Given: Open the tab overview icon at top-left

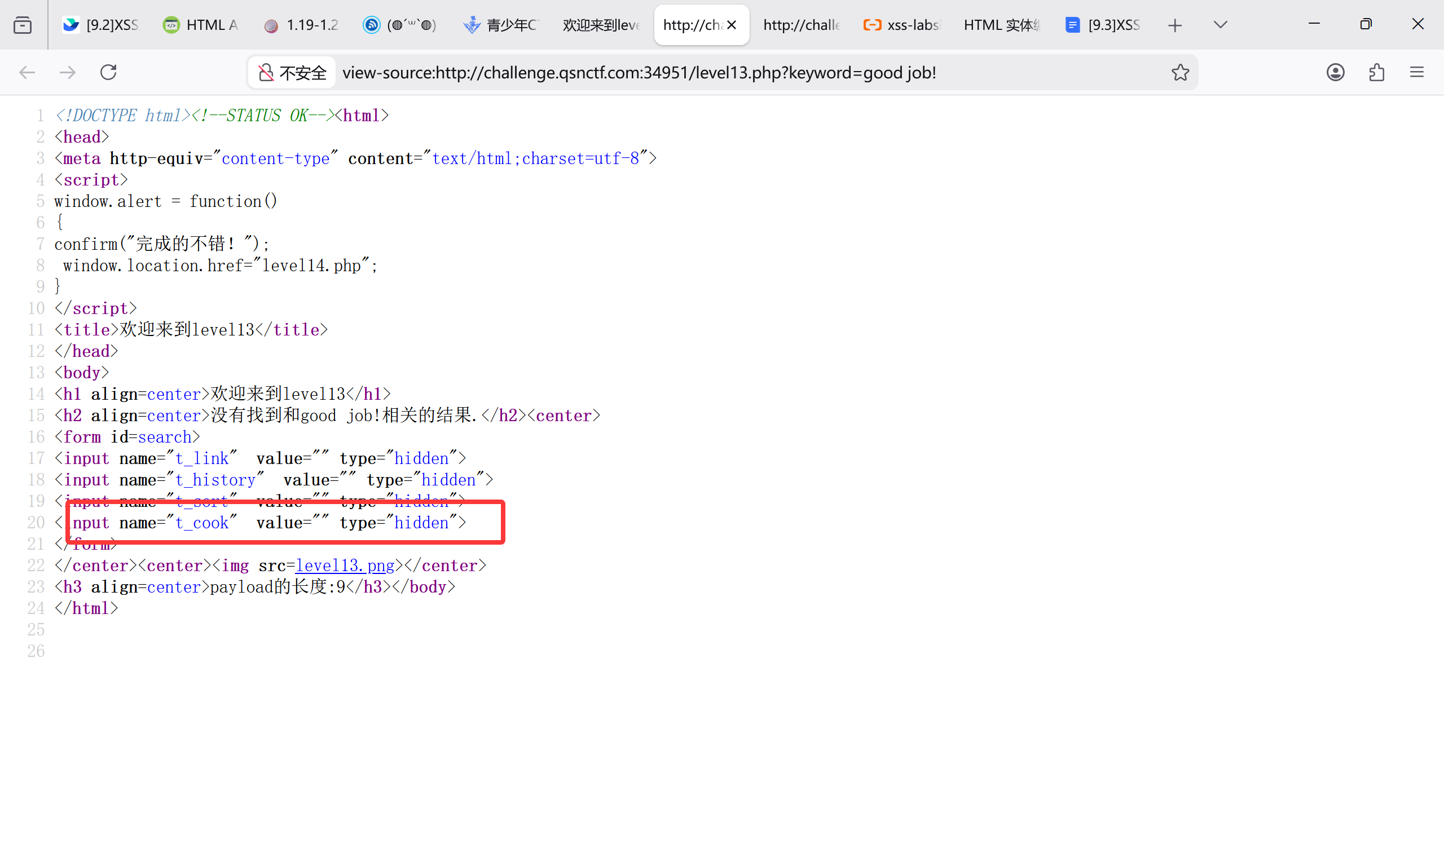Looking at the screenshot, I should (23, 25).
